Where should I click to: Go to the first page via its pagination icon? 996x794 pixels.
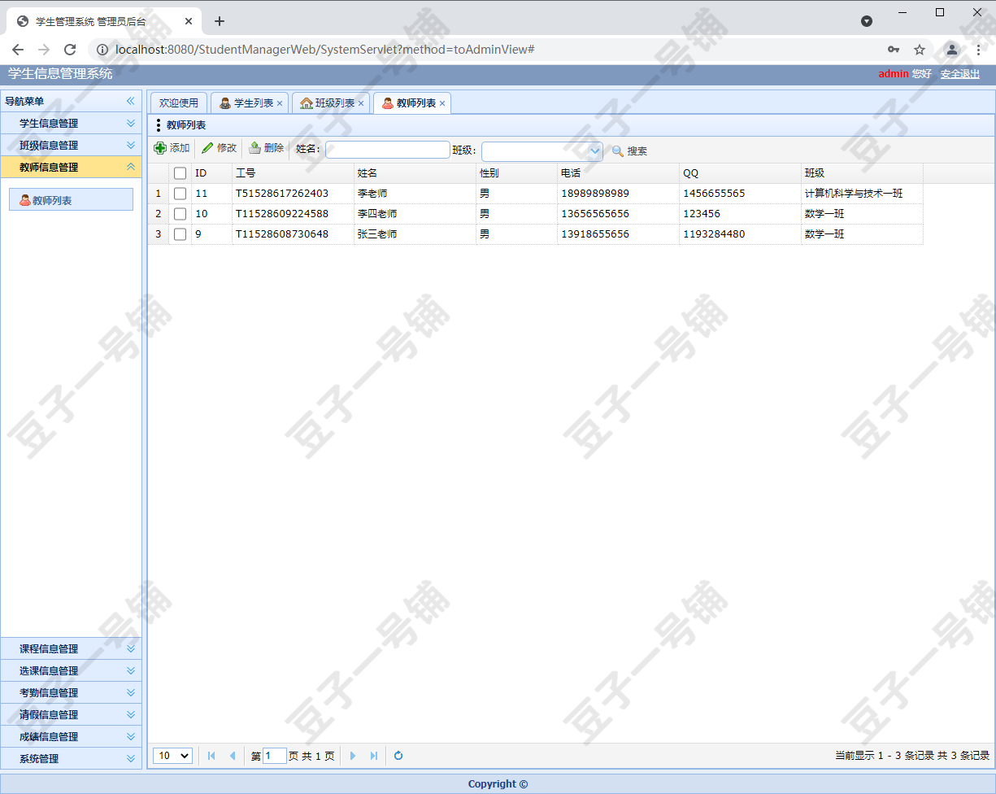tap(211, 756)
